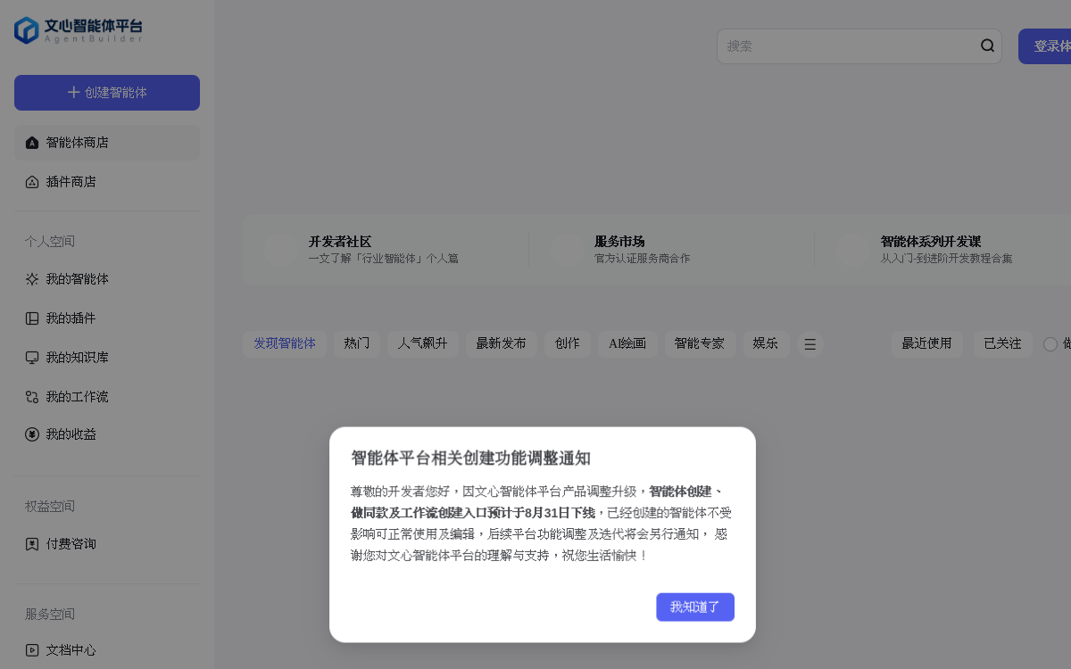
Task: Click the 创建智能体 button
Action: [107, 93]
